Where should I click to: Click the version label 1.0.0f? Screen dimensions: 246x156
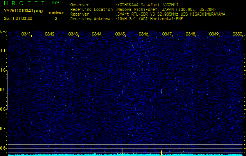point(54,3)
